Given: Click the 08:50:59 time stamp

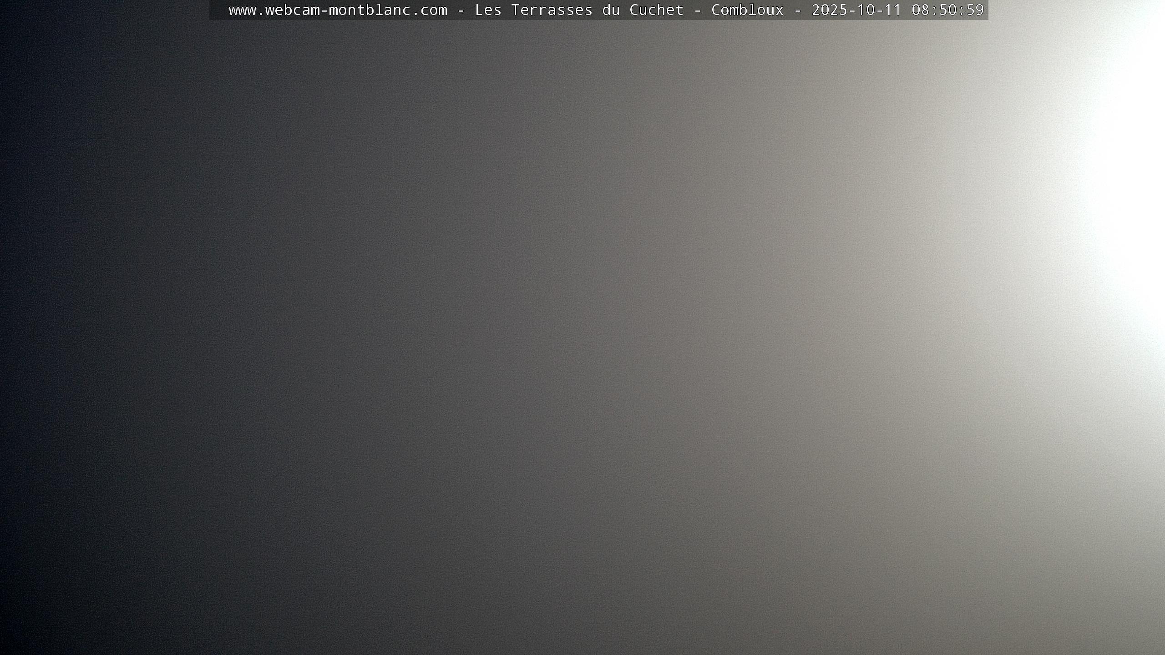Looking at the screenshot, I should 947,10.
